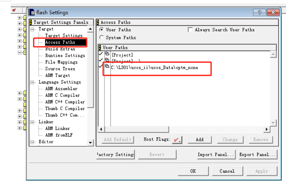Open the Source Trees panel
Image resolution: width=286 pixels, height=183 pixels.
(60, 69)
